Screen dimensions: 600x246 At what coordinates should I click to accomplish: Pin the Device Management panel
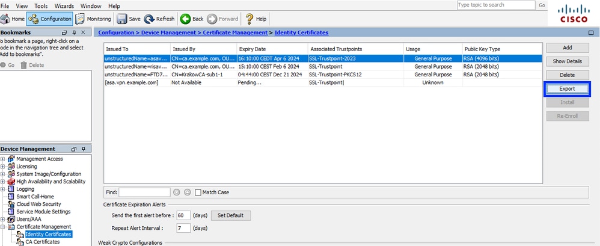[x=84, y=149]
